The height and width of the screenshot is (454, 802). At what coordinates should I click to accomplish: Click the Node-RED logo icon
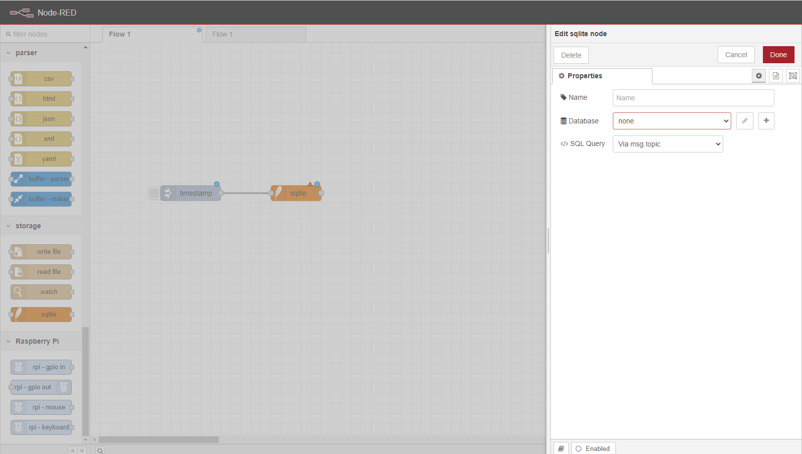(x=22, y=13)
